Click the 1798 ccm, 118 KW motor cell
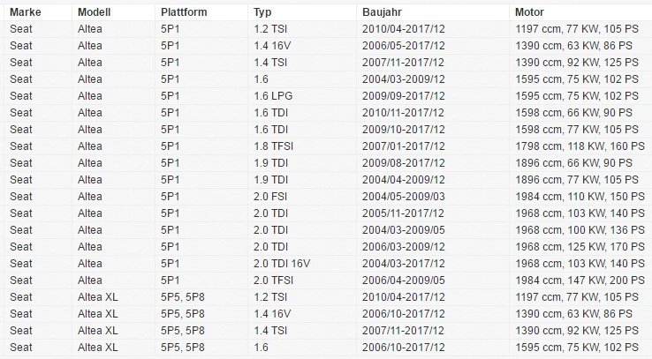Screen dimensions: 652x359 (580, 146)
